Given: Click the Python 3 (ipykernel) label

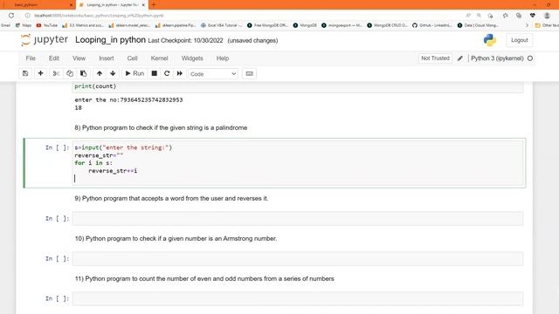Looking at the screenshot, I should click(x=497, y=58).
